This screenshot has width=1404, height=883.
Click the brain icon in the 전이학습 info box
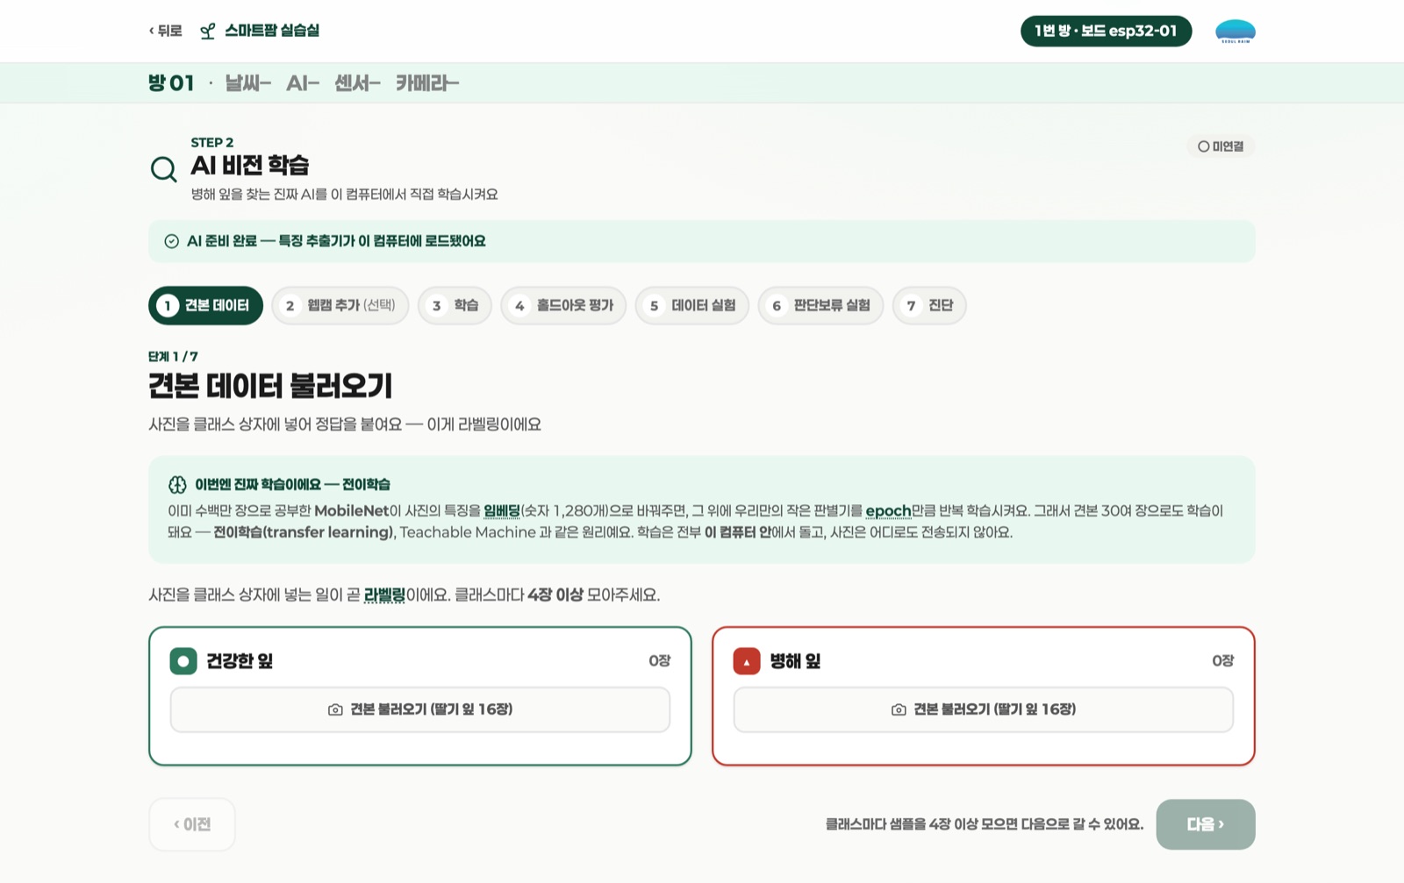pos(177,485)
